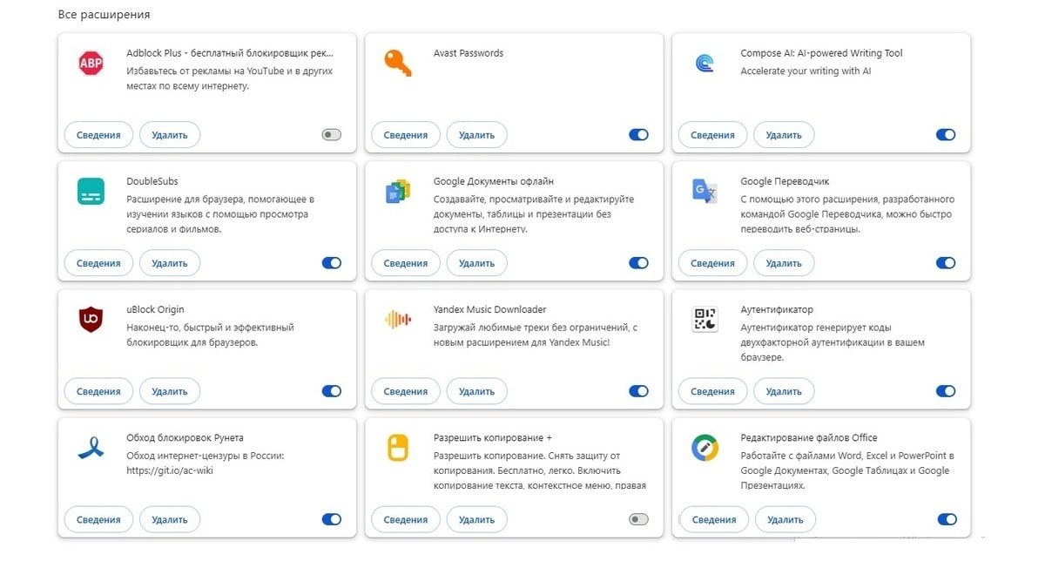The width and height of the screenshot is (1045, 568).
Task: Click the Compose AI logo icon
Action: pos(705,63)
